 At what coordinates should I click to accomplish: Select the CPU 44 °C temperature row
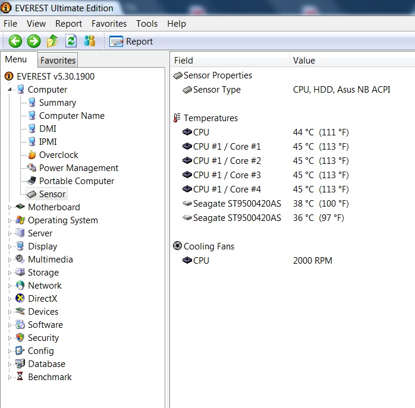[293, 132]
